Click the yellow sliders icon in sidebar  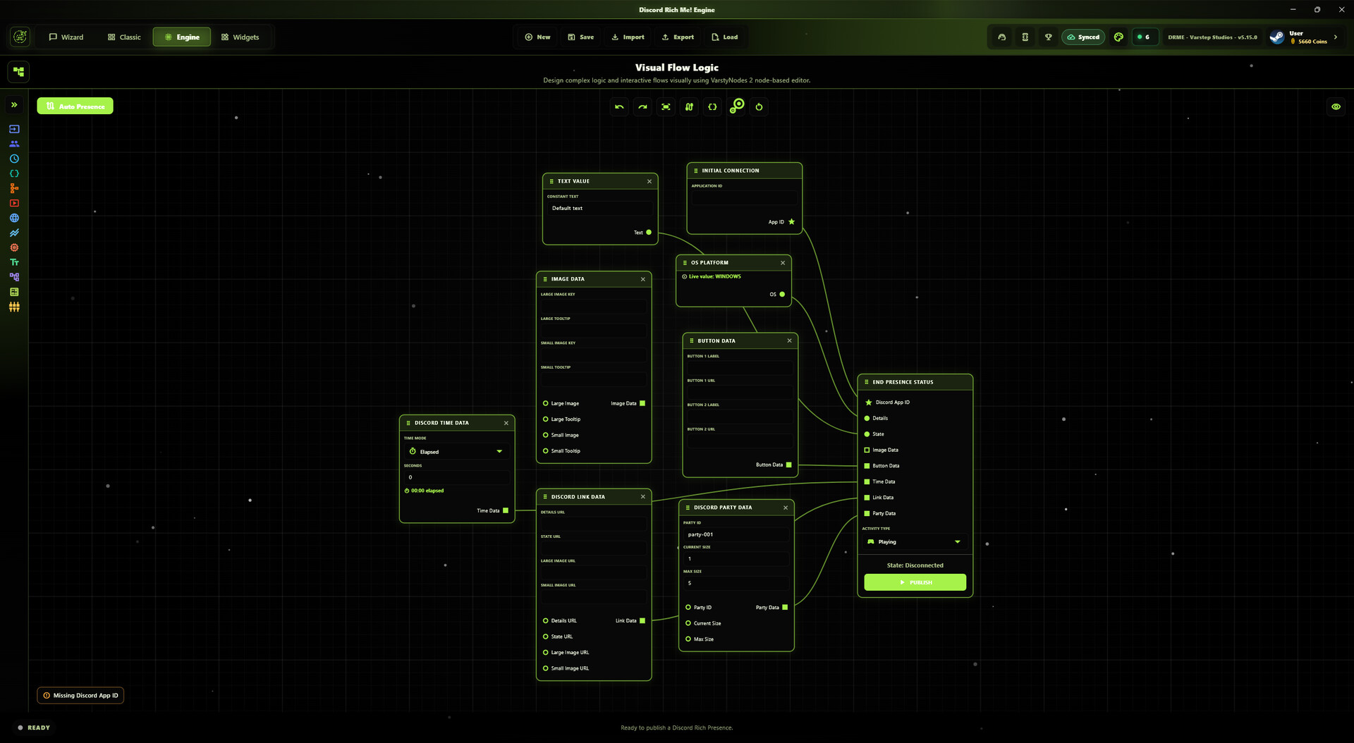click(x=14, y=307)
